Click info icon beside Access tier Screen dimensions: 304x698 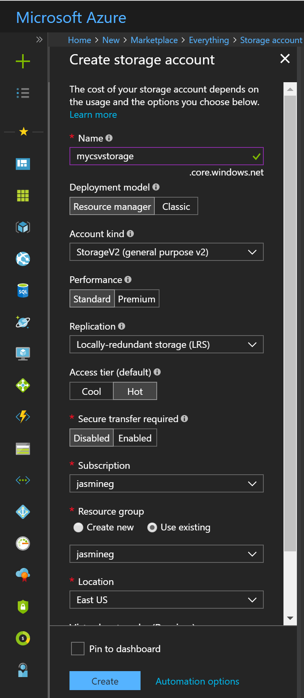pos(157,372)
